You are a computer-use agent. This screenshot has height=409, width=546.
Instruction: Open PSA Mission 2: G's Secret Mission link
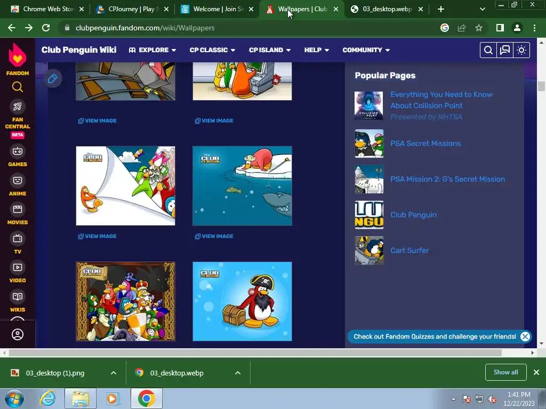point(447,179)
